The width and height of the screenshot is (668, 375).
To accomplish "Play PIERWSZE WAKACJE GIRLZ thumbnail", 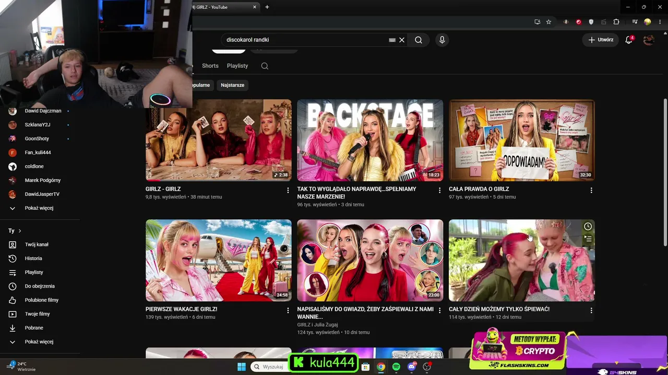I will tap(219, 260).
